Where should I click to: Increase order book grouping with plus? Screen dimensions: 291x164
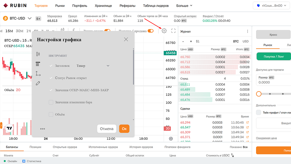click(x=191, y=42)
